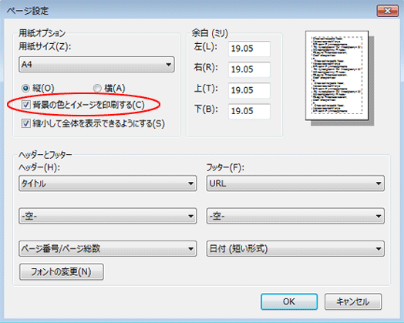Viewport: 404px width, 323px height.
Task: Open the middle header -空- dropdown
Action: (x=108, y=216)
